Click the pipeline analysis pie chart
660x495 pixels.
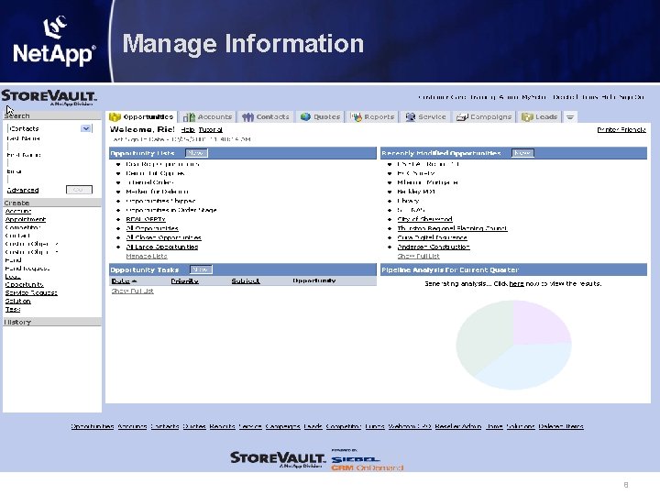(513, 345)
